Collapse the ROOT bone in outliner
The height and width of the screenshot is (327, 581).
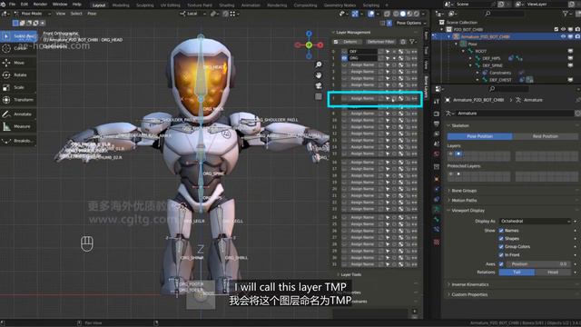(464, 51)
